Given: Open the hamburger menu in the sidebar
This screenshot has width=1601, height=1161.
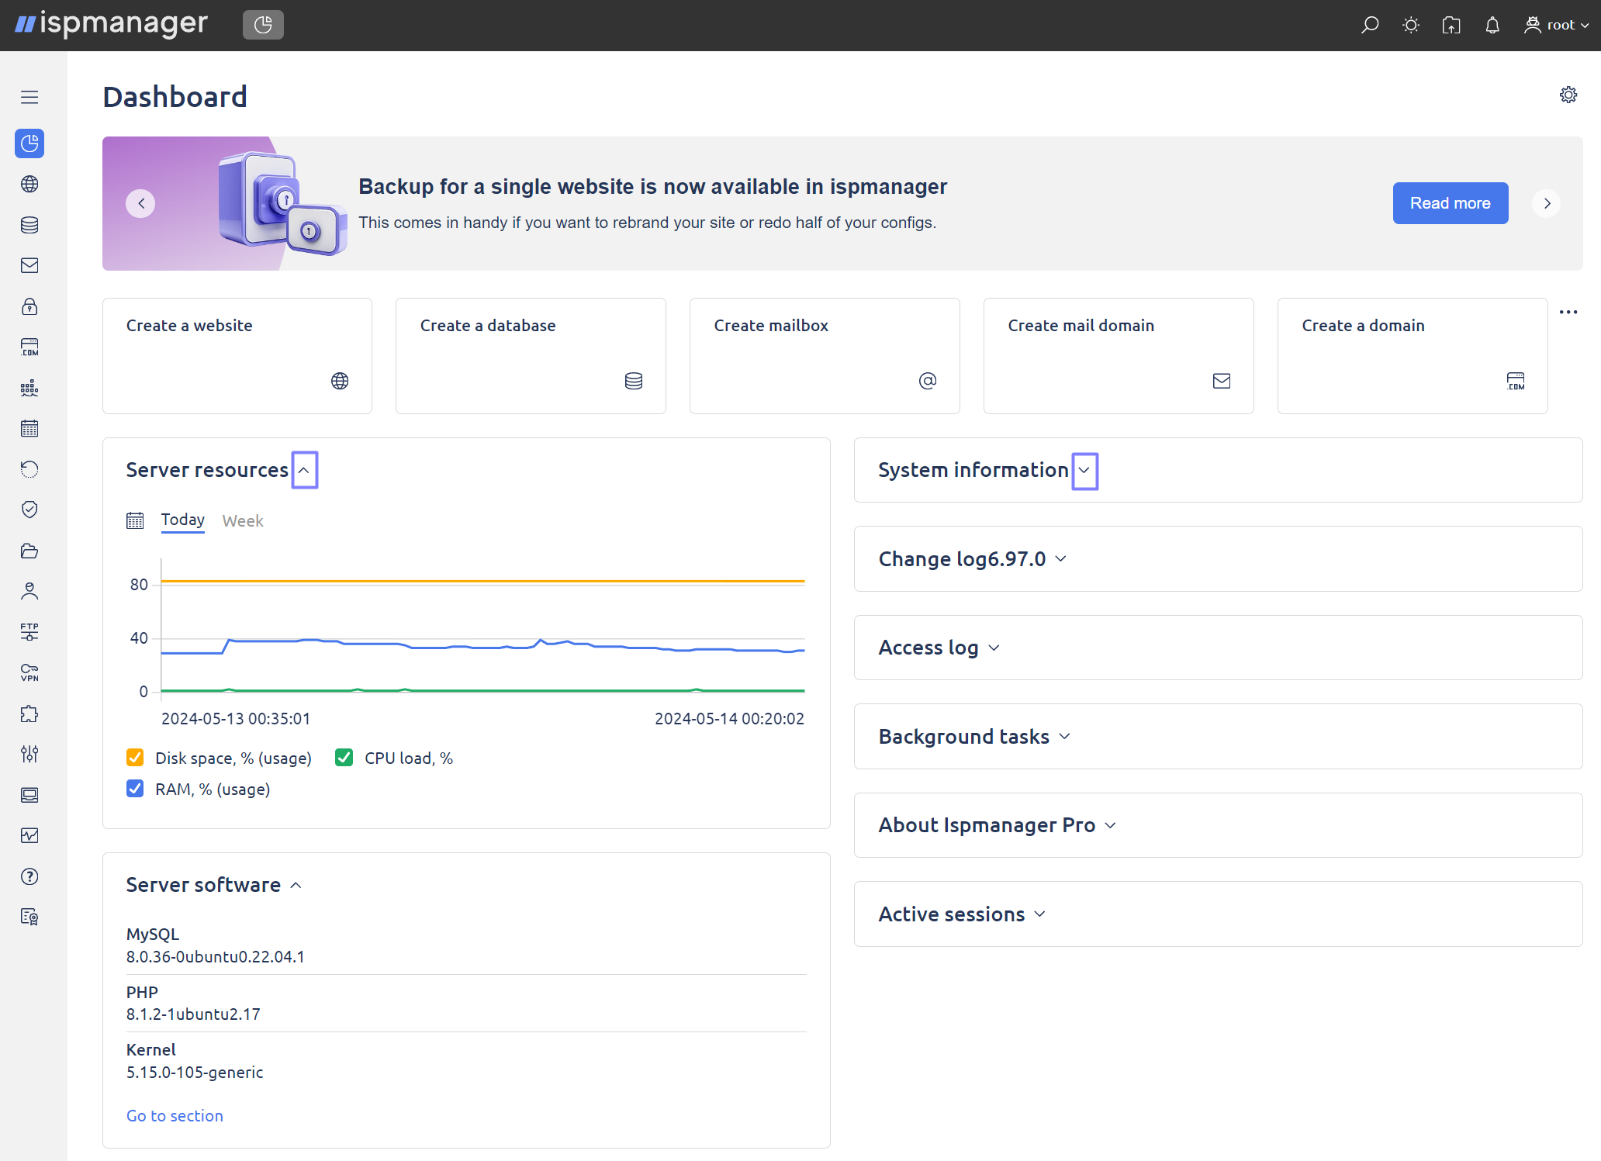Looking at the screenshot, I should (29, 97).
